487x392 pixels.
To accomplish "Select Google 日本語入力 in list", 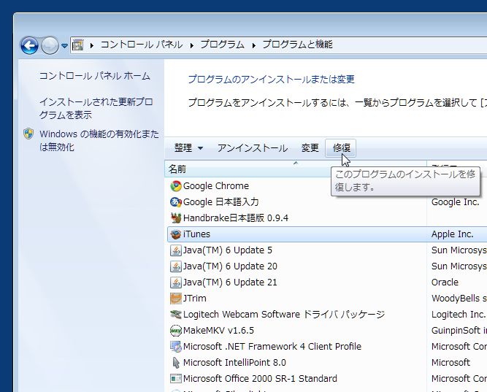I will coord(221,202).
